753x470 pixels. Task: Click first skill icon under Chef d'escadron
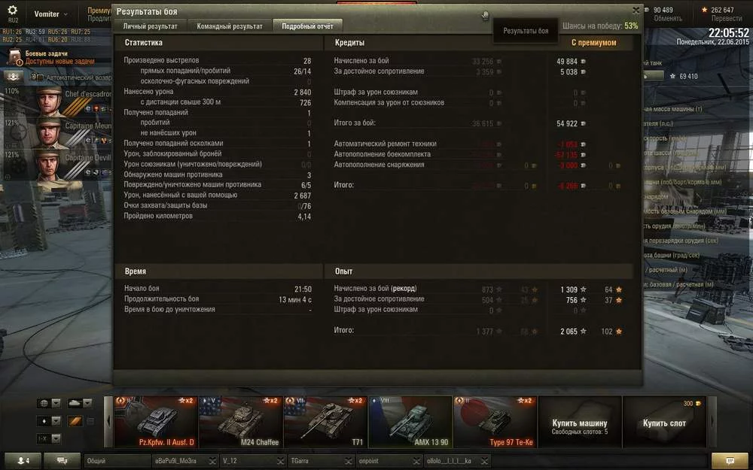88,109
